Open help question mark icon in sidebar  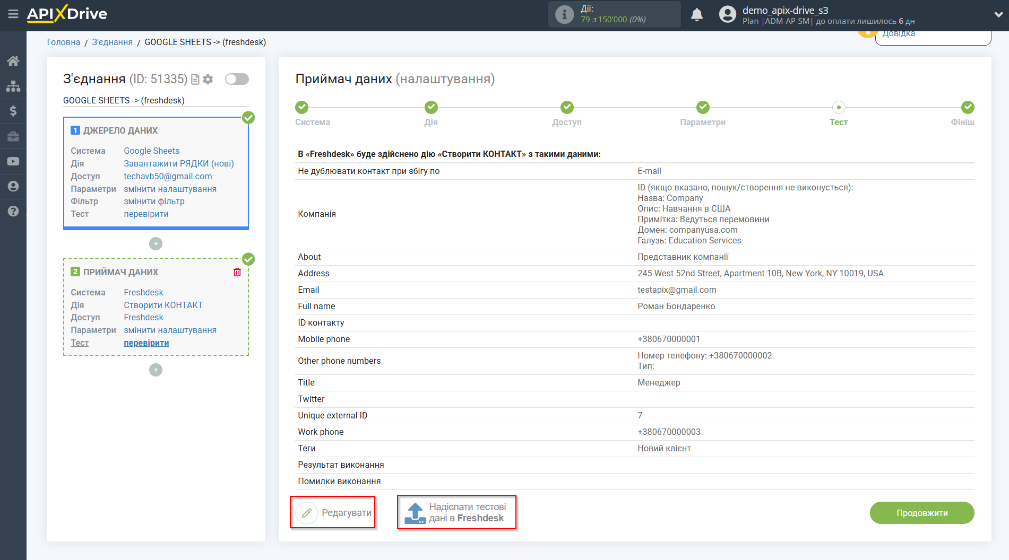pos(13,211)
